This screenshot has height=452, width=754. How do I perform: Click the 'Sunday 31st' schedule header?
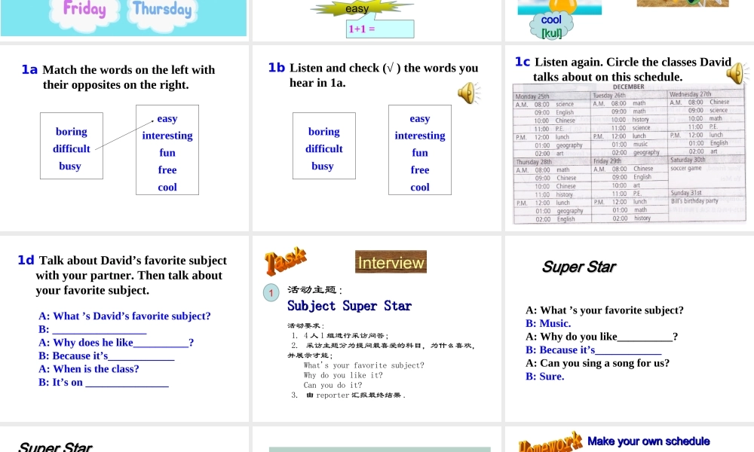pos(686,193)
